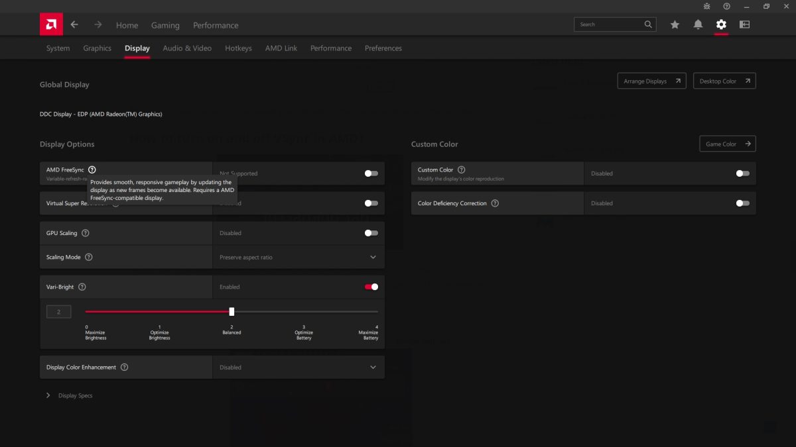This screenshot has height=447, width=796.
Task: Switch to the Graphics tab
Action: pos(97,48)
